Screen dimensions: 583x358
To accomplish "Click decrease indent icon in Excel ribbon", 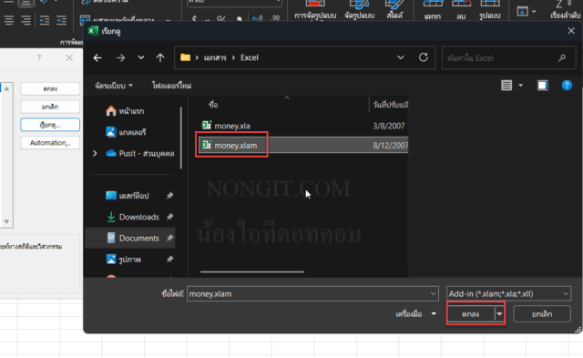I will (45, 20).
